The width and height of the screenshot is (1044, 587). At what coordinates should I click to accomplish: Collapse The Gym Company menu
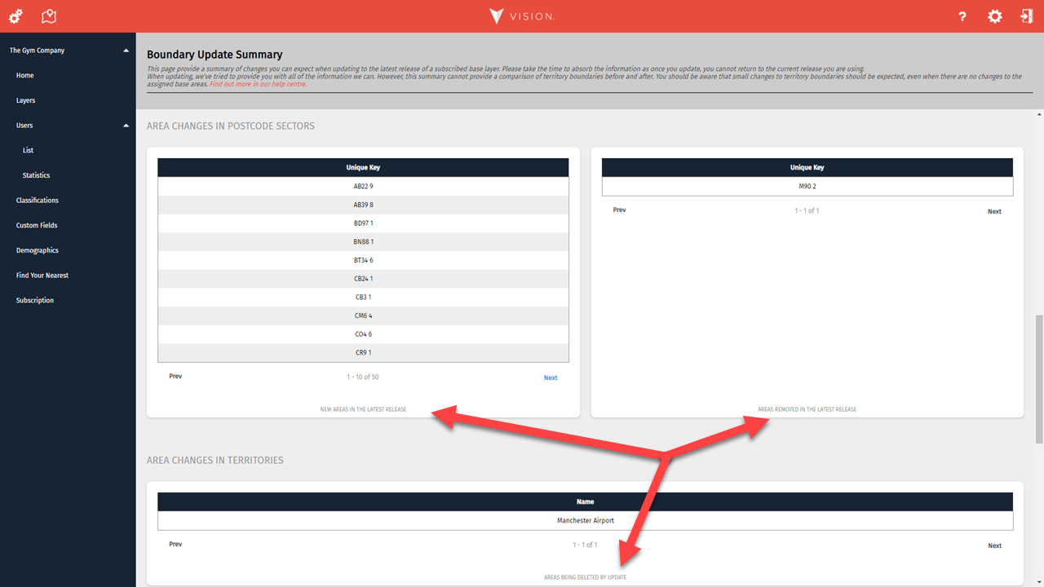coord(126,51)
